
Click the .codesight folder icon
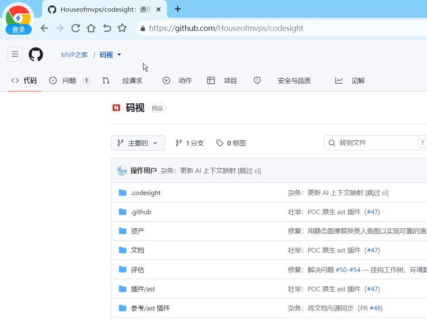(123, 192)
